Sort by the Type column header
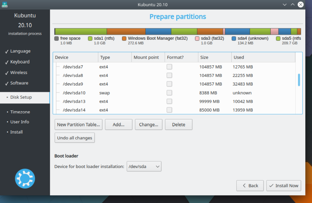 pyautogui.click(x=115, y=57)
